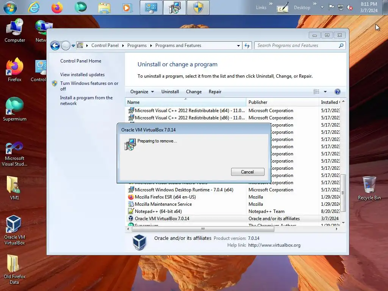Click the Action Center flag tray icon
The height and width of the screenshot is (291, 388).
[331, 7]
